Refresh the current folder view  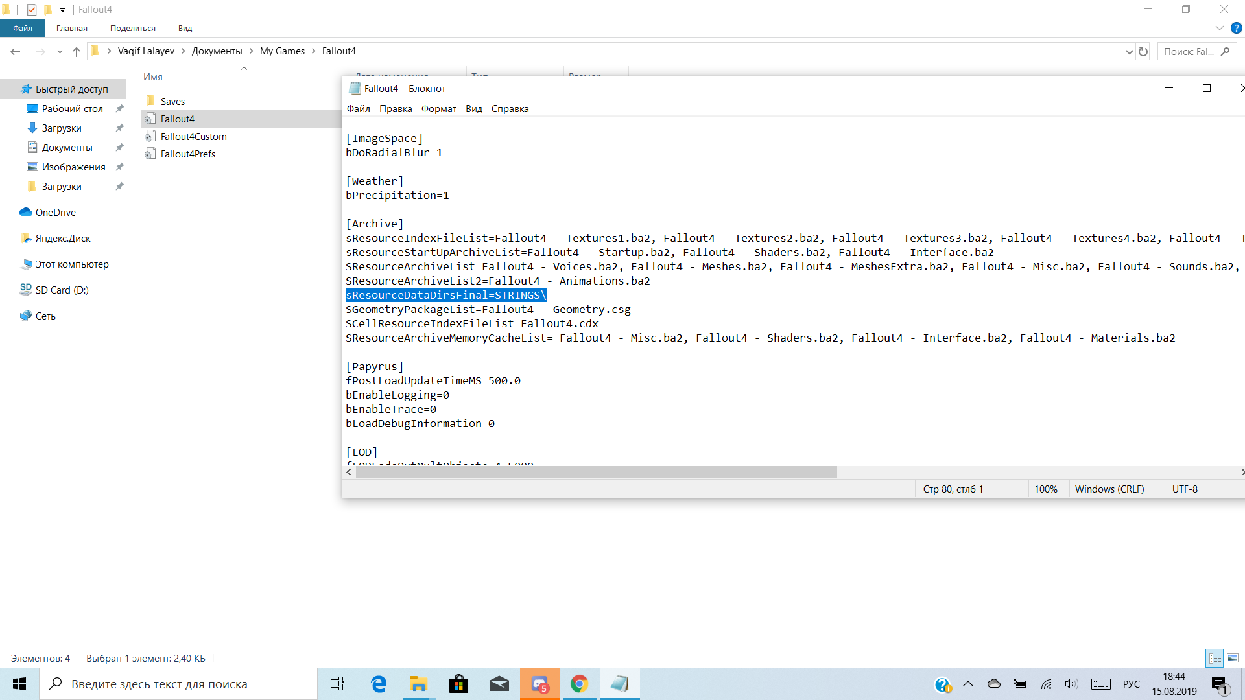(x=1143, y=52)
